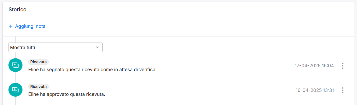This screenshot has height=105, width=357.
Task: Click the teal receipt icon for 16-04-2025 entry
Action: pyautogui.click(x=15, y=90)
